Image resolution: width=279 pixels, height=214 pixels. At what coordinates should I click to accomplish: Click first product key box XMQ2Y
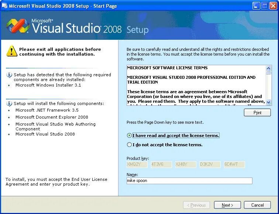coord(137,164)
